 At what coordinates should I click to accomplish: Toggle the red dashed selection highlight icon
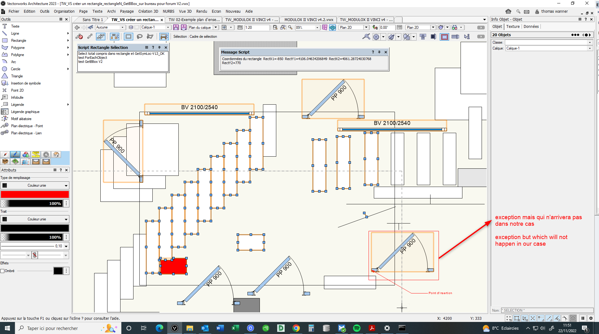pos(444,37)
